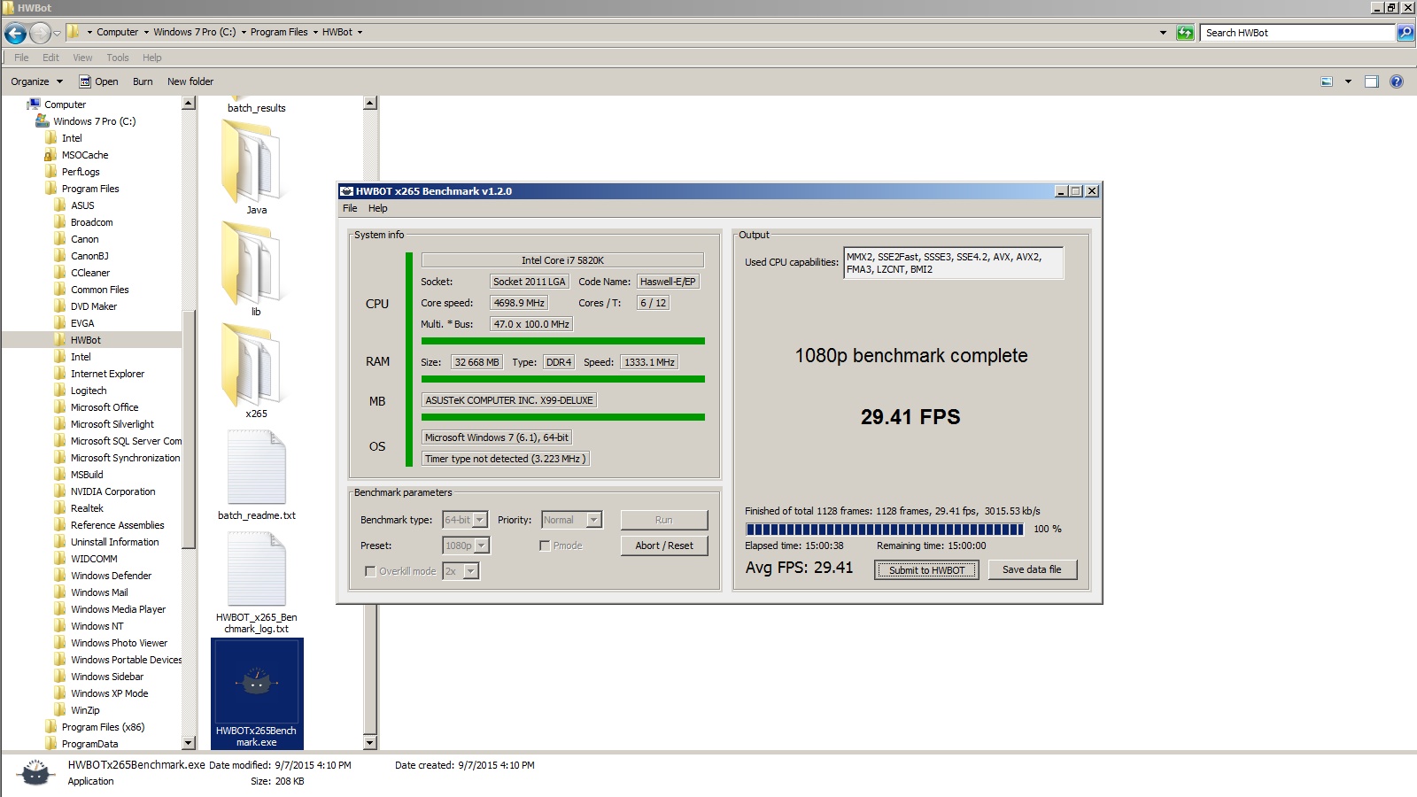Click the Abort / Reset button
1417x797 pixels.
click(x=664, y=546)
